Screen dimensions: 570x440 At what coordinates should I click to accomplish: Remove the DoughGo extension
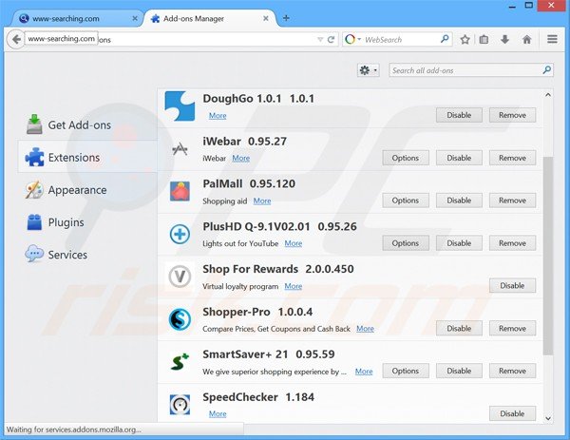(x=512, y=115)
